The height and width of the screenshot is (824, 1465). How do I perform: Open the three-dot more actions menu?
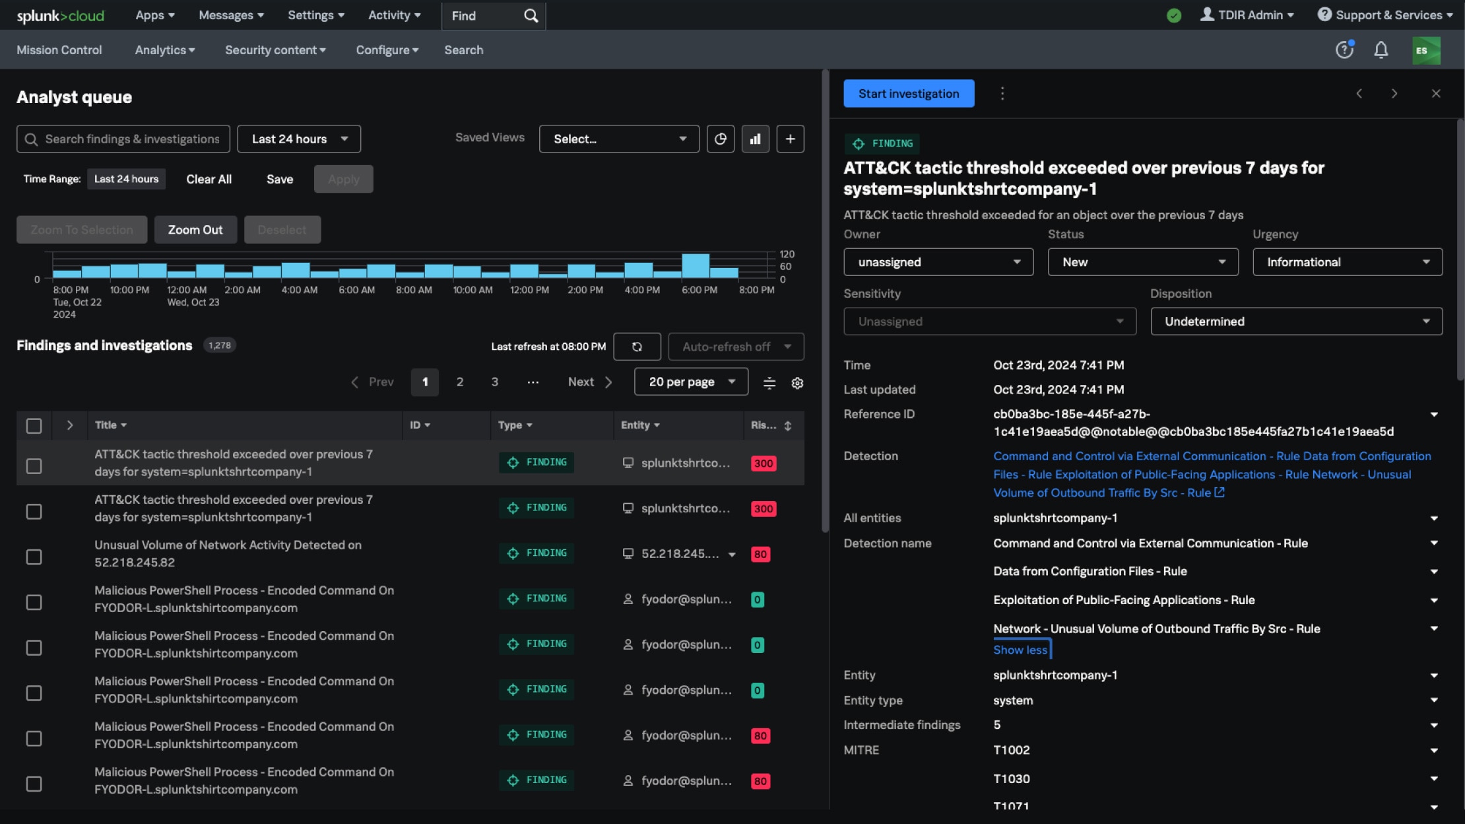(1002, 94)
